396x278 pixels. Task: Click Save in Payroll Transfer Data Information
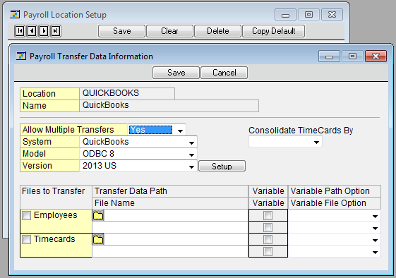[x=176, y=73]
